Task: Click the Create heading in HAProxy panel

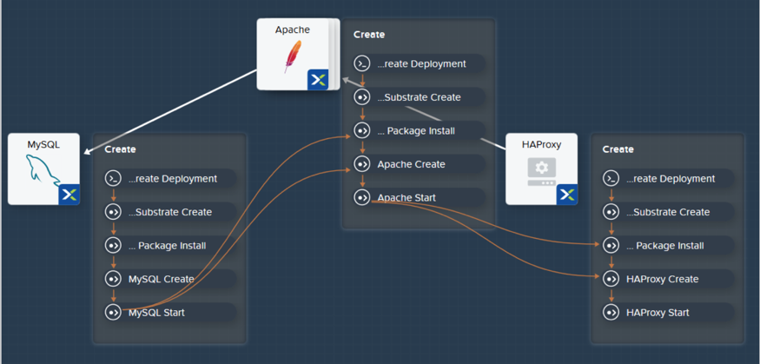Action: tap(618, 149)
